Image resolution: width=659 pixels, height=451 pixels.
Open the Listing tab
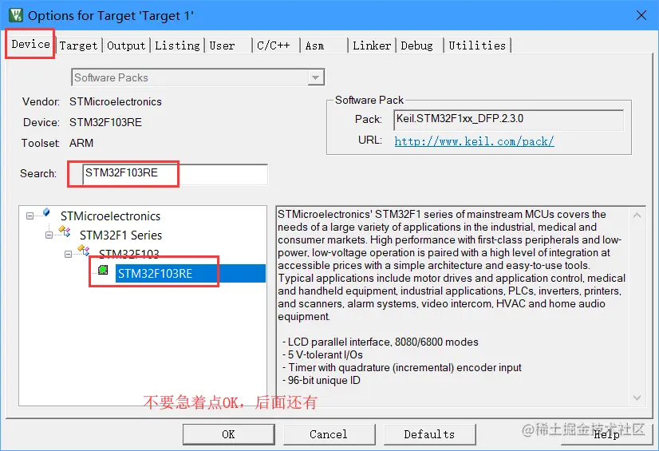tap(177, 45)
